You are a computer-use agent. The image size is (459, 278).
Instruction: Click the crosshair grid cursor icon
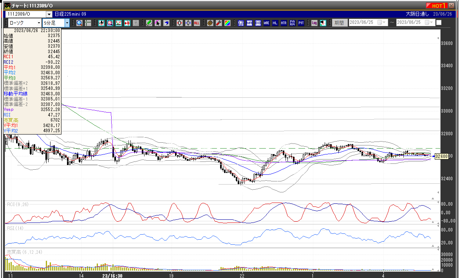pos(88,23)
